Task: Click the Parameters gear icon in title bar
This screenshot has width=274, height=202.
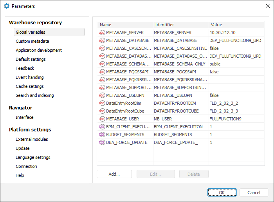Action: coord(7,6)
